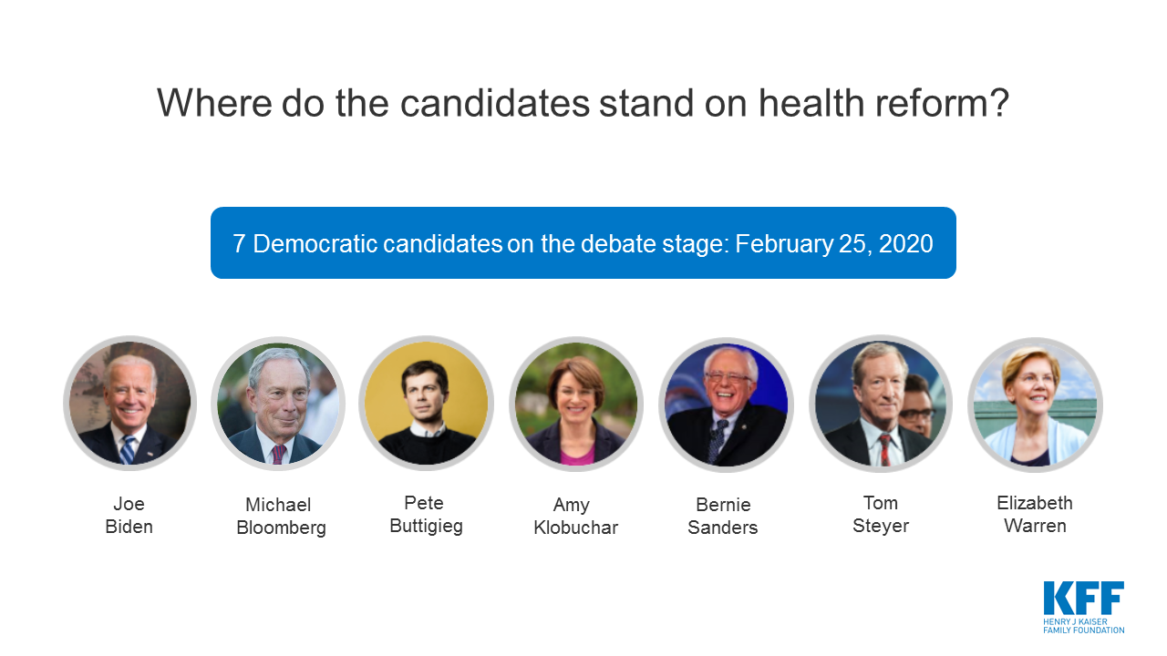This screenshot has height=656, width=1167.
Task: Select the Michael Bloomberg name text
Action: tap(281, 516)
